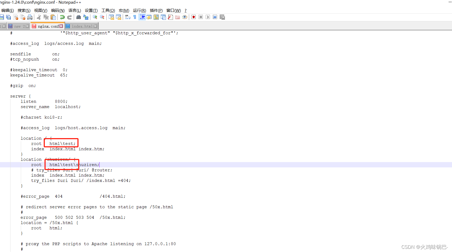Open the Replace dialog
The height and width of the screenshot is (252, 452).
(86, 17)
